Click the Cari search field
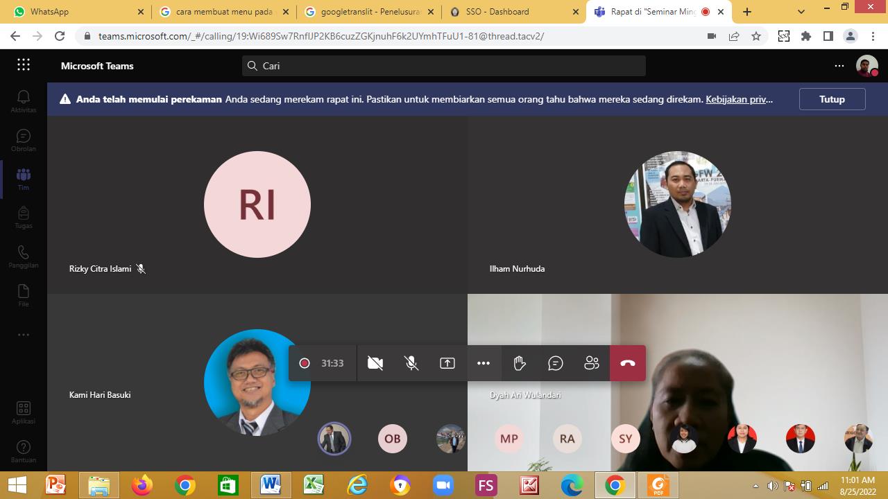 pyautogui.click(x=444, y=66)
